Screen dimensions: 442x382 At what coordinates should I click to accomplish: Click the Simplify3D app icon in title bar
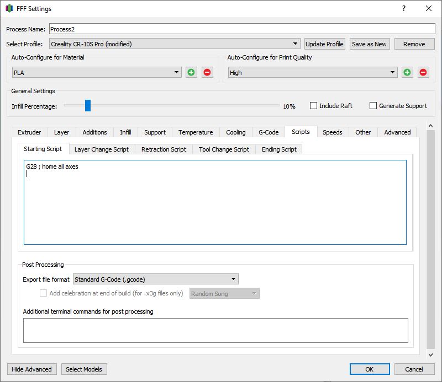[9, 8]
